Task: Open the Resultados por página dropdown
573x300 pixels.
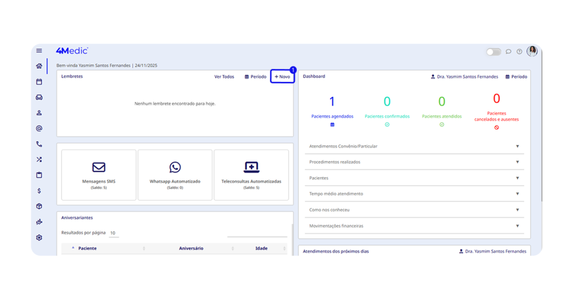Action: click(x=114, y=233)
